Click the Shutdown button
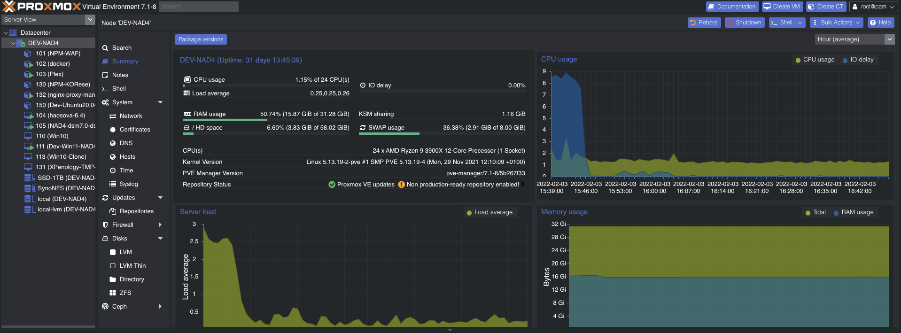 point(745,23)
